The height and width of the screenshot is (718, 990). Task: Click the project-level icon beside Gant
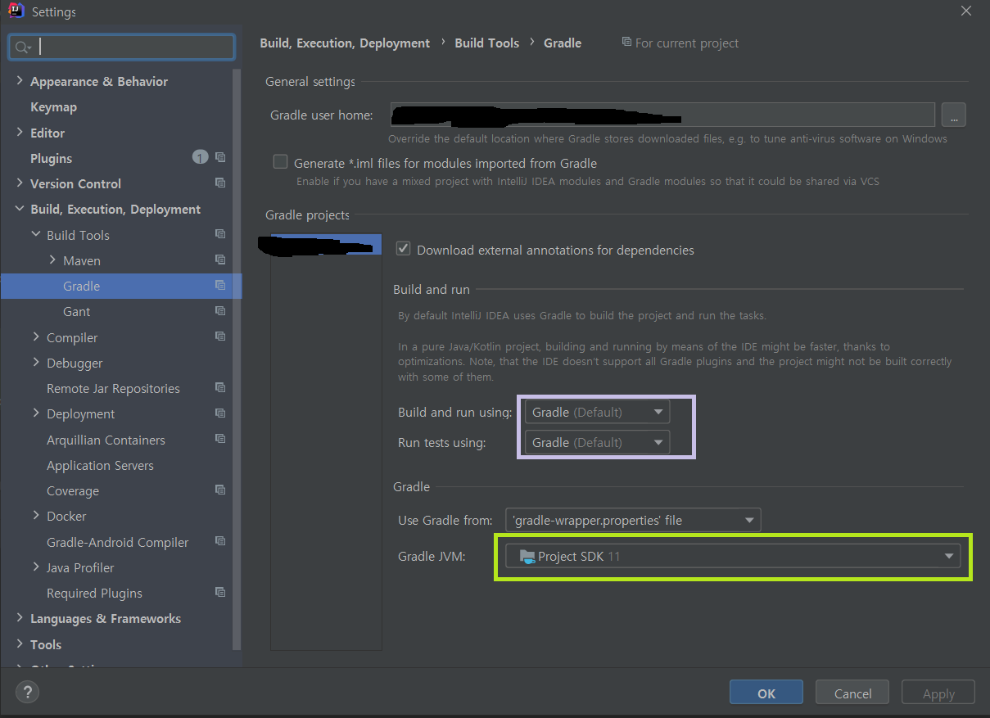click(x=220, y=310)
